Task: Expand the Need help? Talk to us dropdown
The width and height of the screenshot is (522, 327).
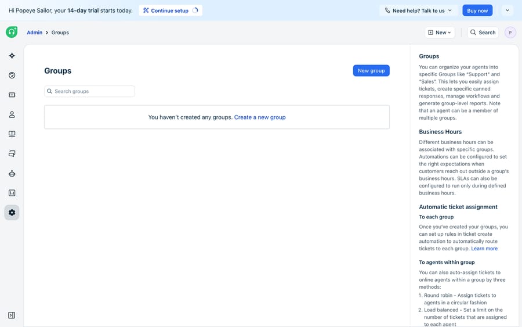Action: pos(419,10)
